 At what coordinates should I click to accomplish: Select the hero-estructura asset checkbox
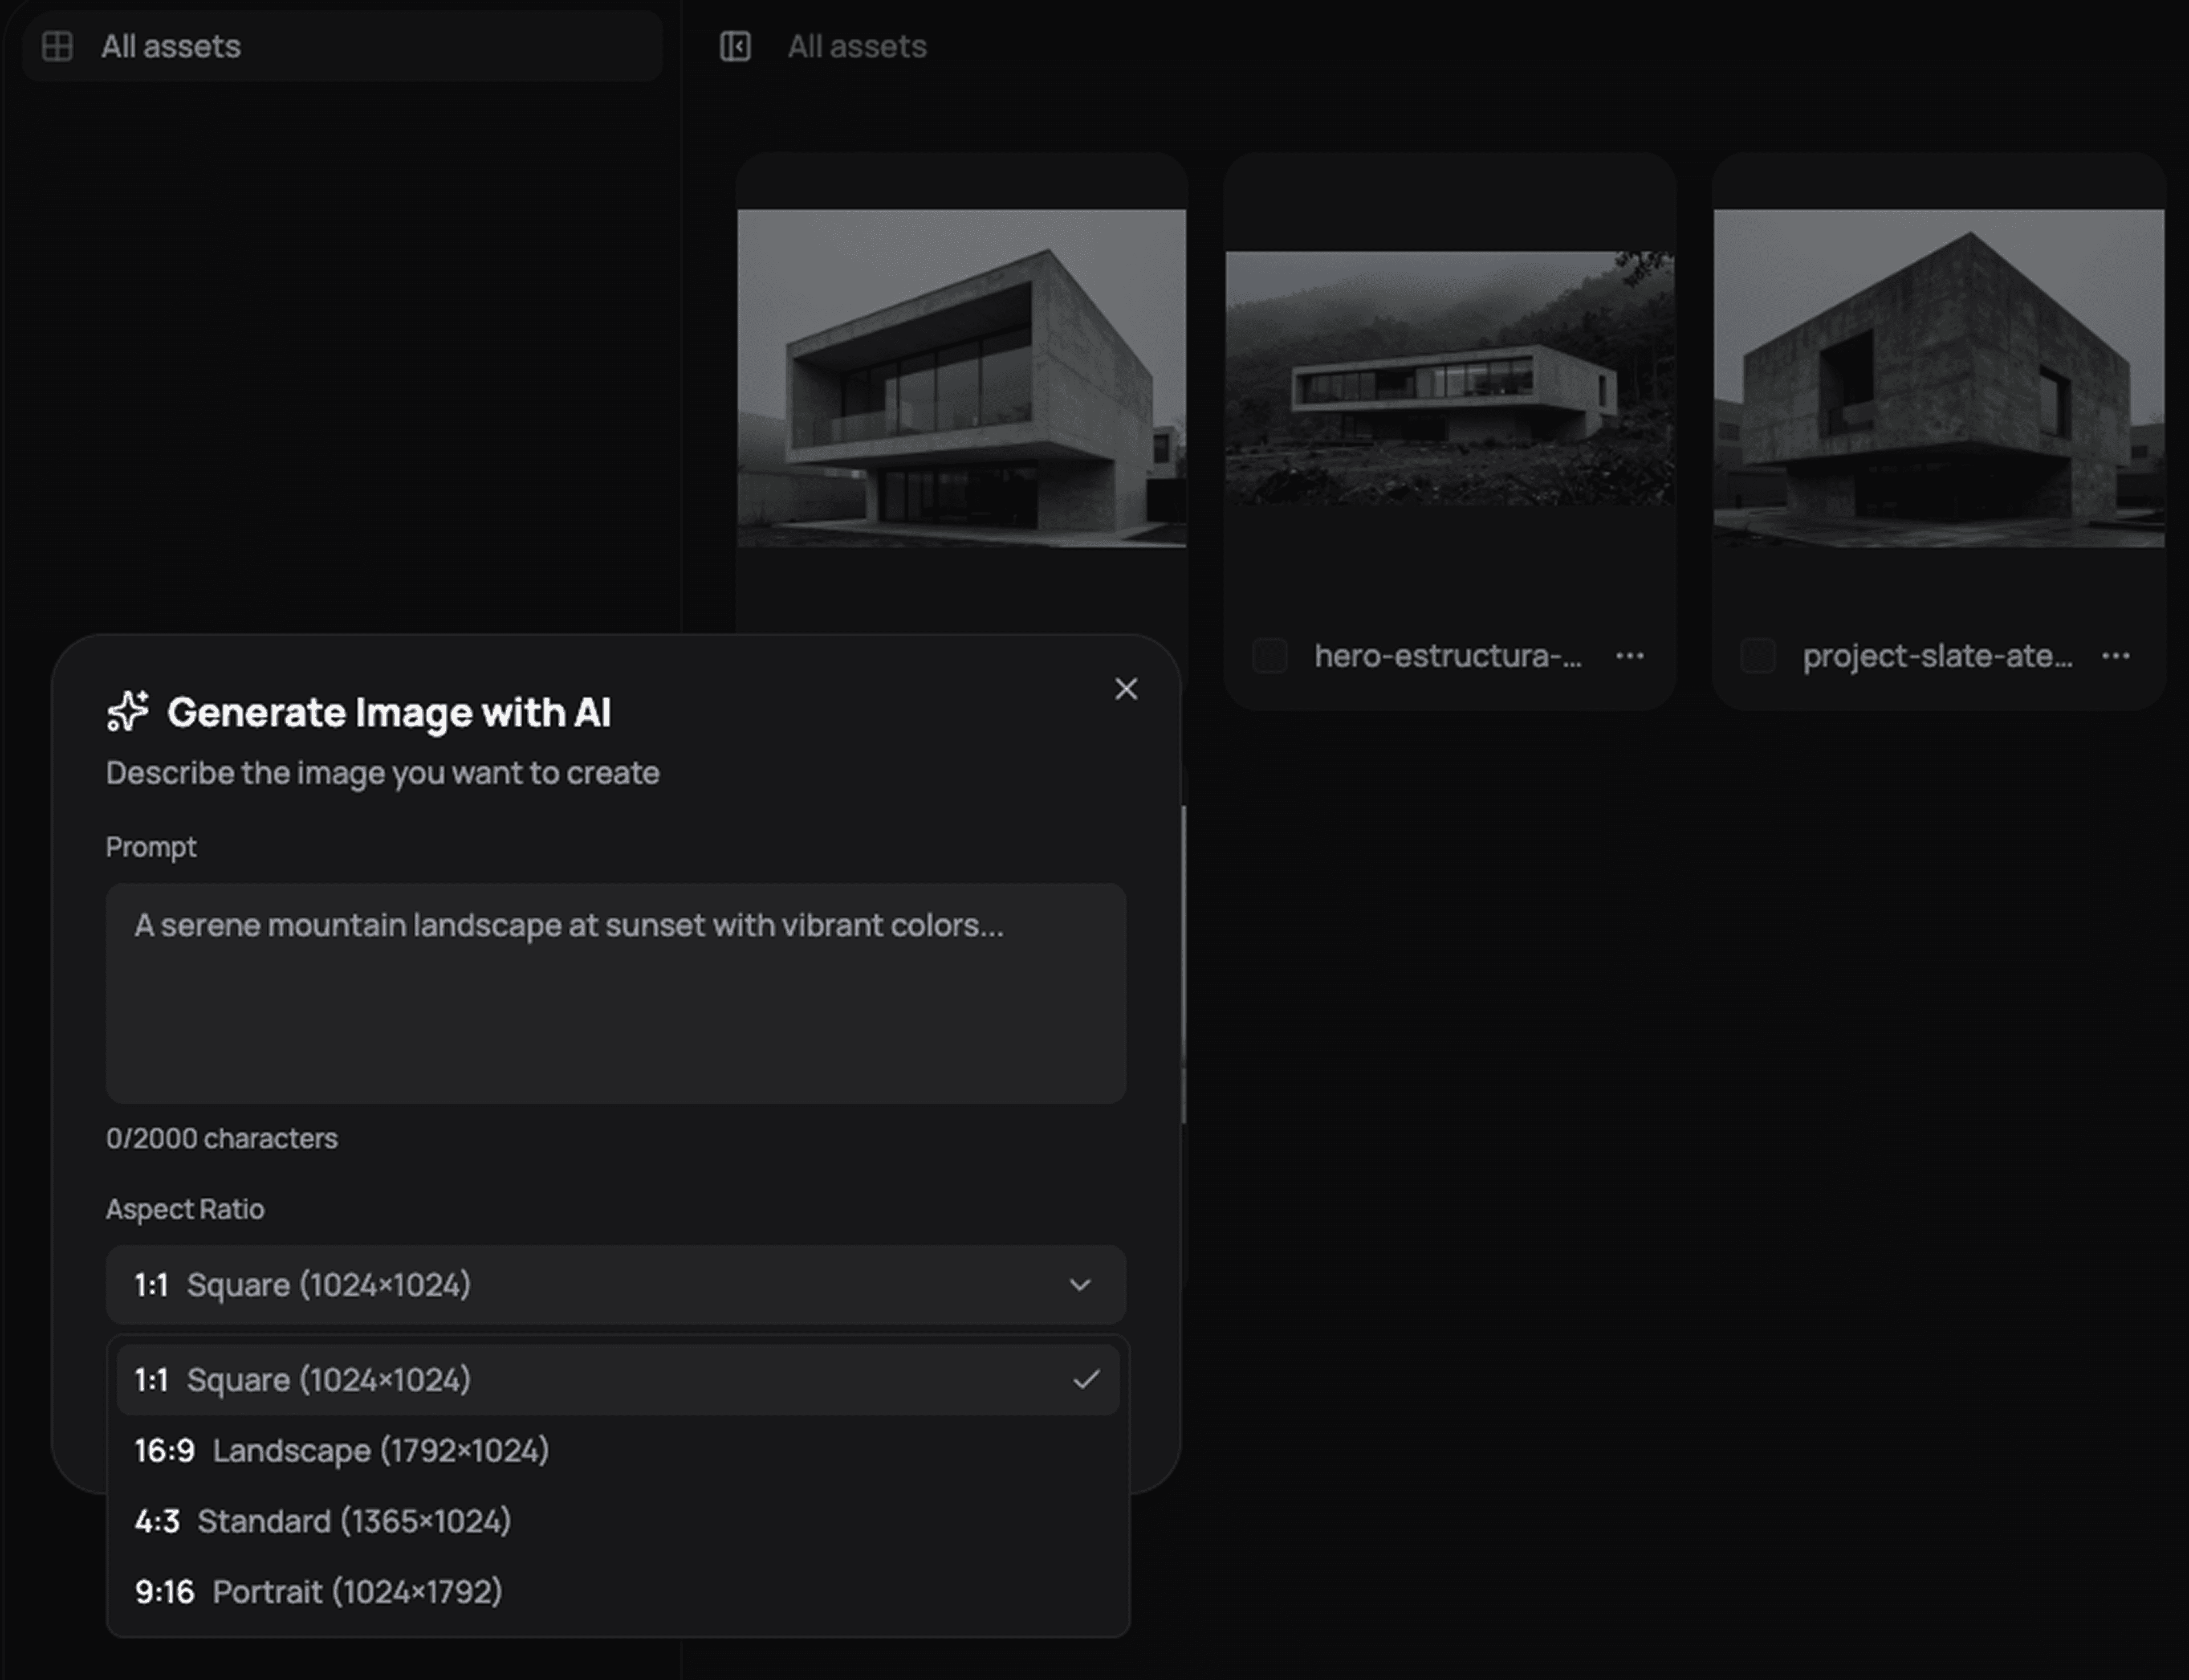tap(1270, 656)
